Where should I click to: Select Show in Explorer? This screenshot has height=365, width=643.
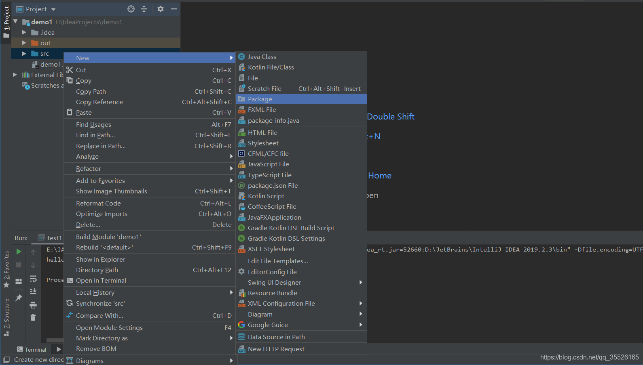(x=150, y=259)
